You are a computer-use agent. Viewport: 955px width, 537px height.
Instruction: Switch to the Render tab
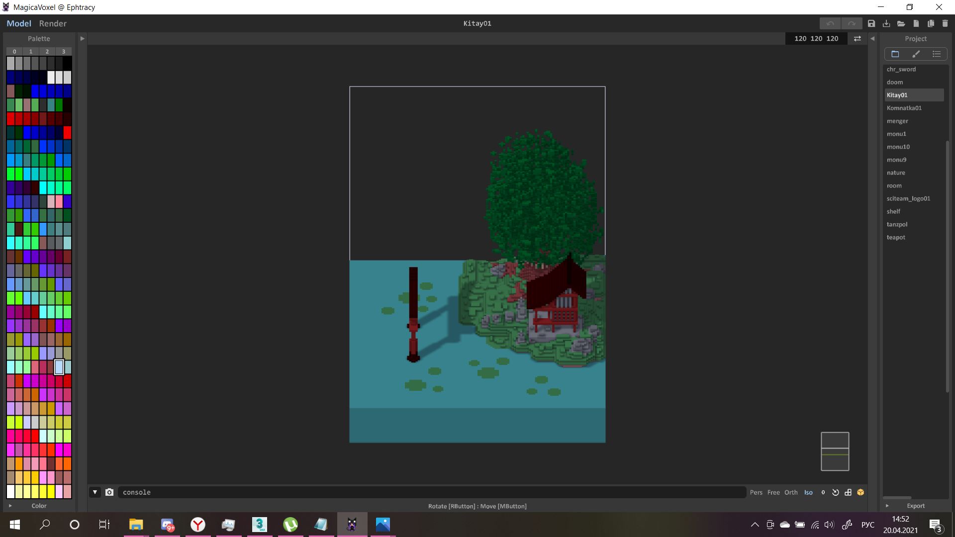pyautogui.click(x=53, y=23)
